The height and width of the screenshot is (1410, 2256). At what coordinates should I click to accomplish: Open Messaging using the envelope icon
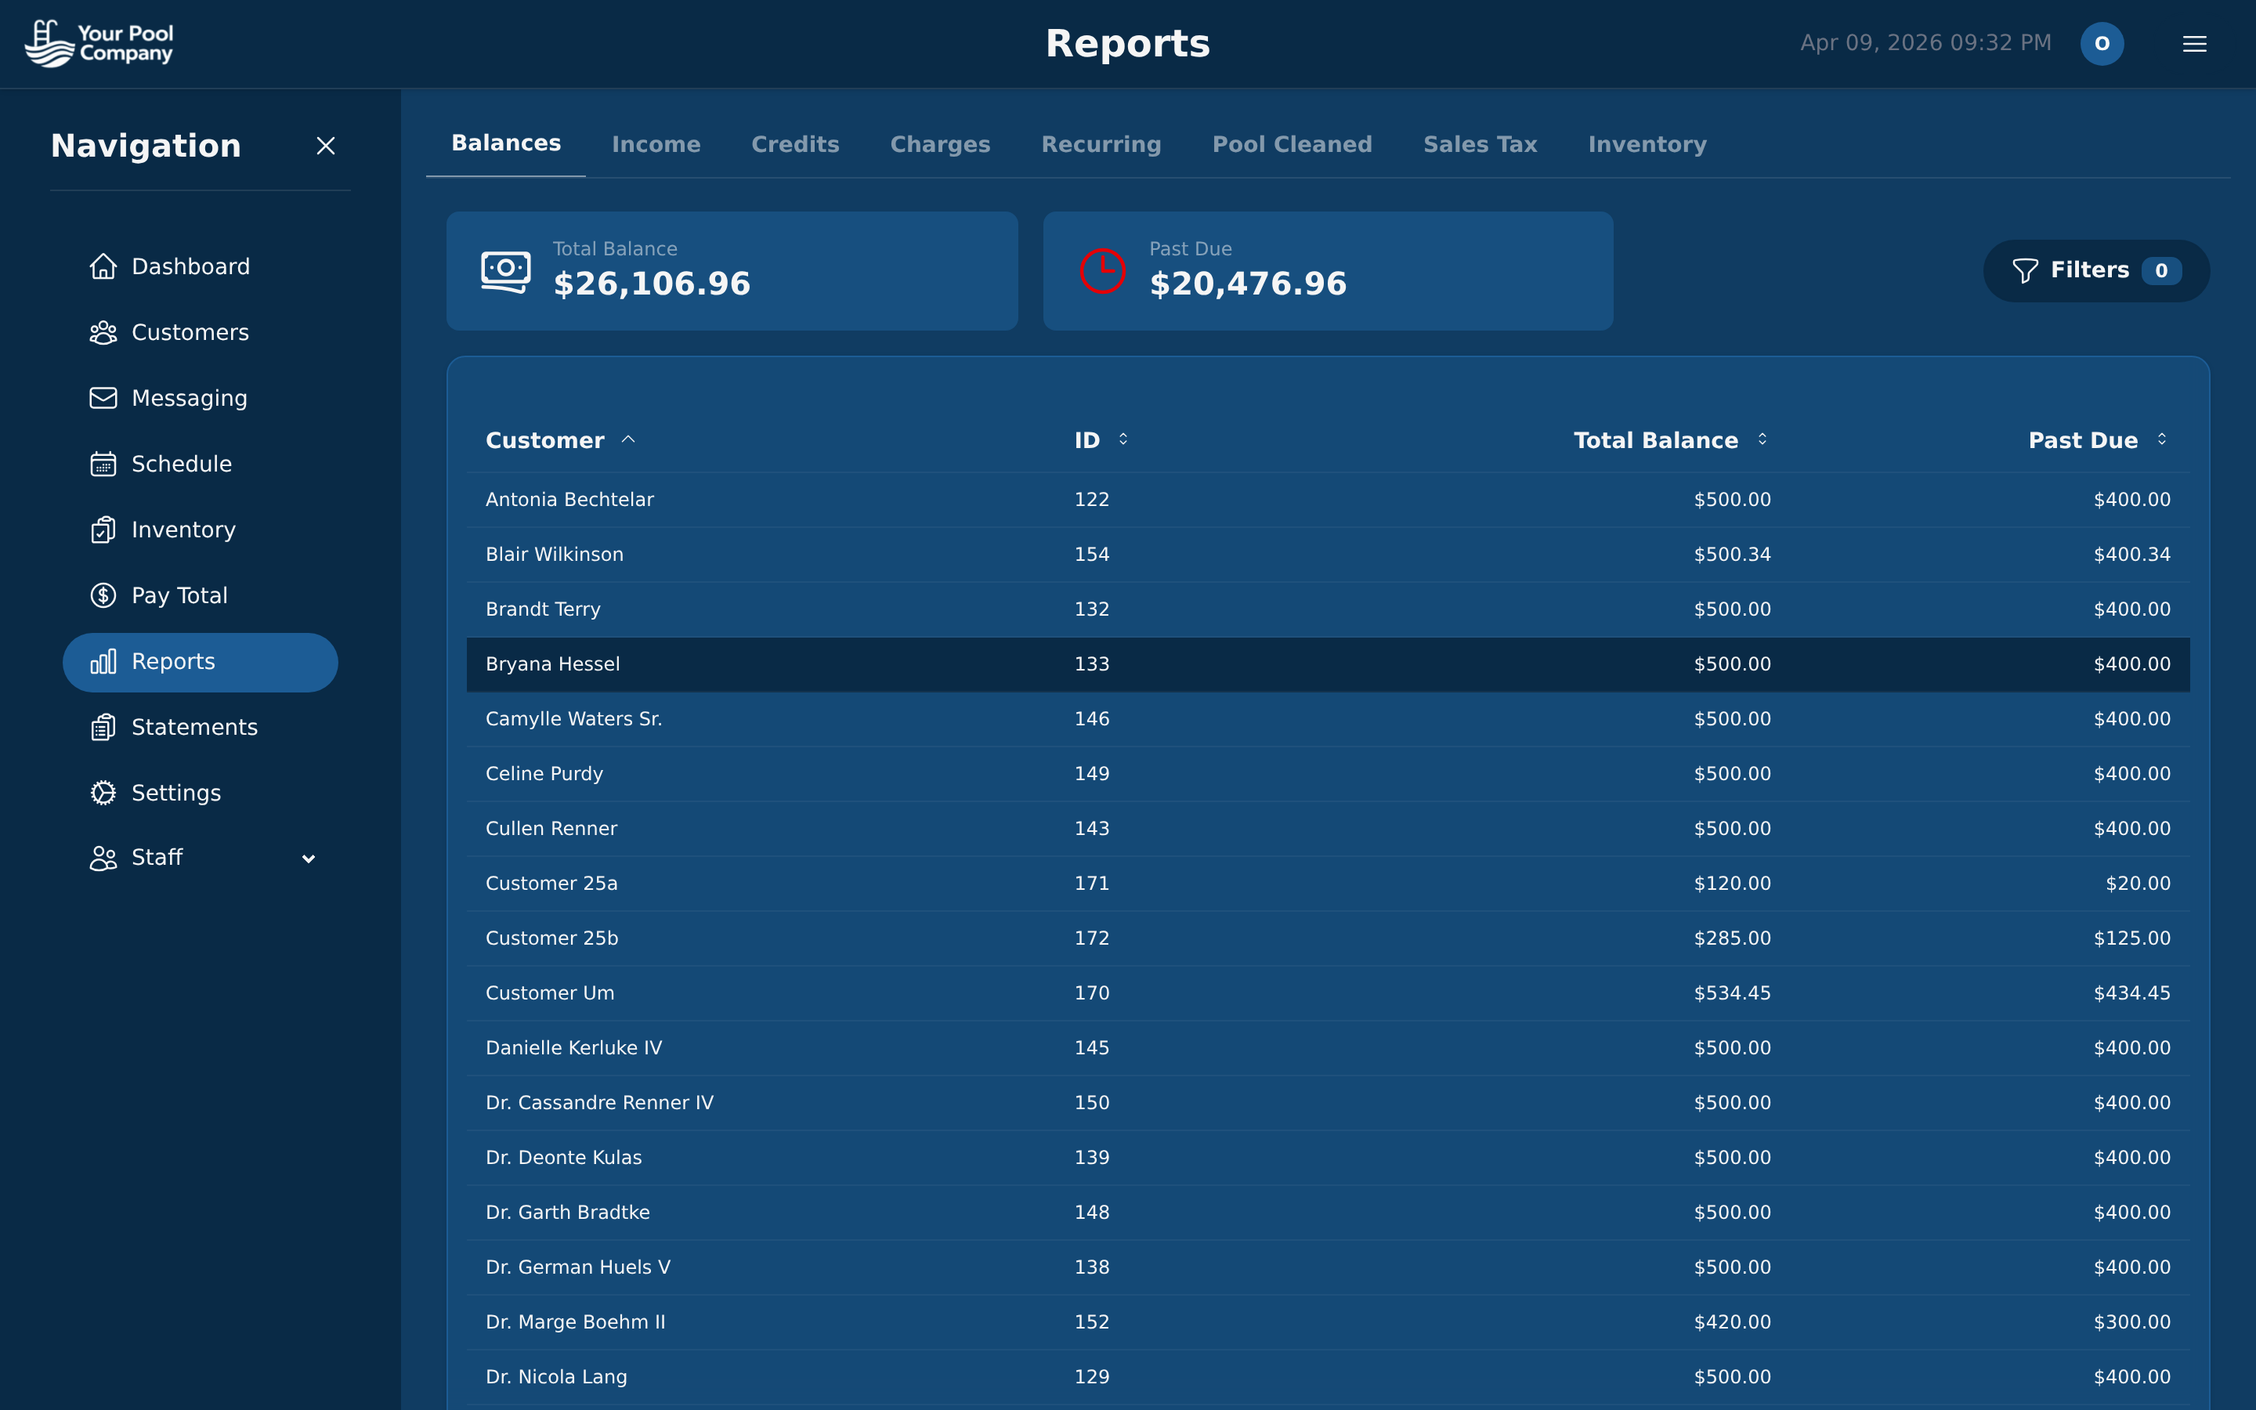103,397
